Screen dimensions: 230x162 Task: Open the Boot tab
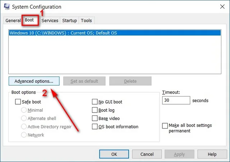[x=29, y=20]
